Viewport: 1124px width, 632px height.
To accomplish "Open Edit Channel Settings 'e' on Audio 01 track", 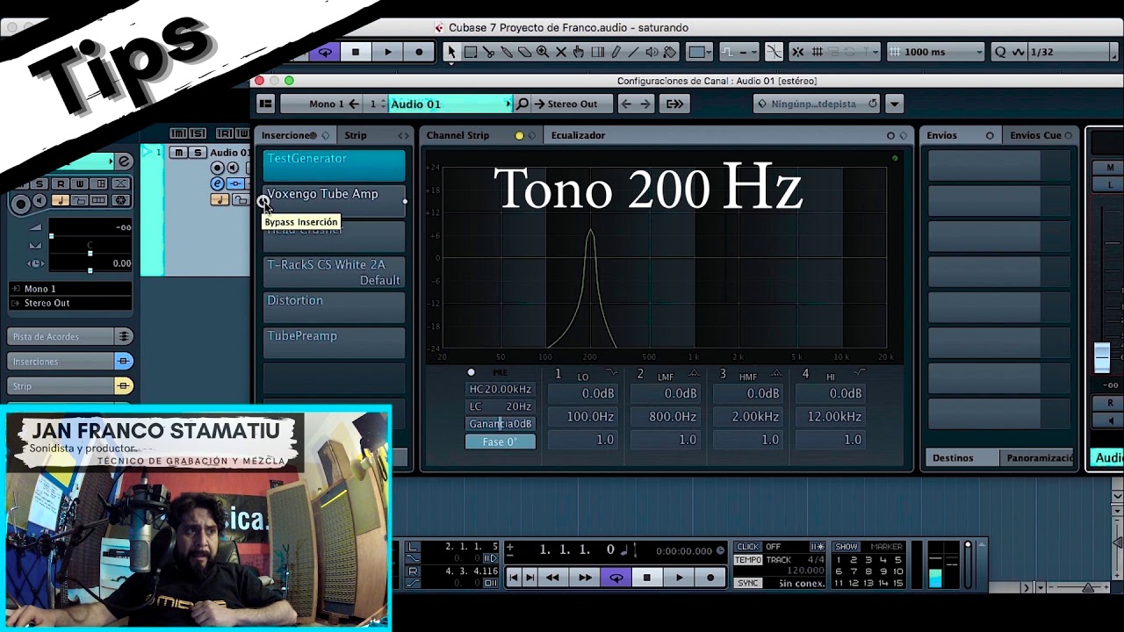I will tap(217, 183).
